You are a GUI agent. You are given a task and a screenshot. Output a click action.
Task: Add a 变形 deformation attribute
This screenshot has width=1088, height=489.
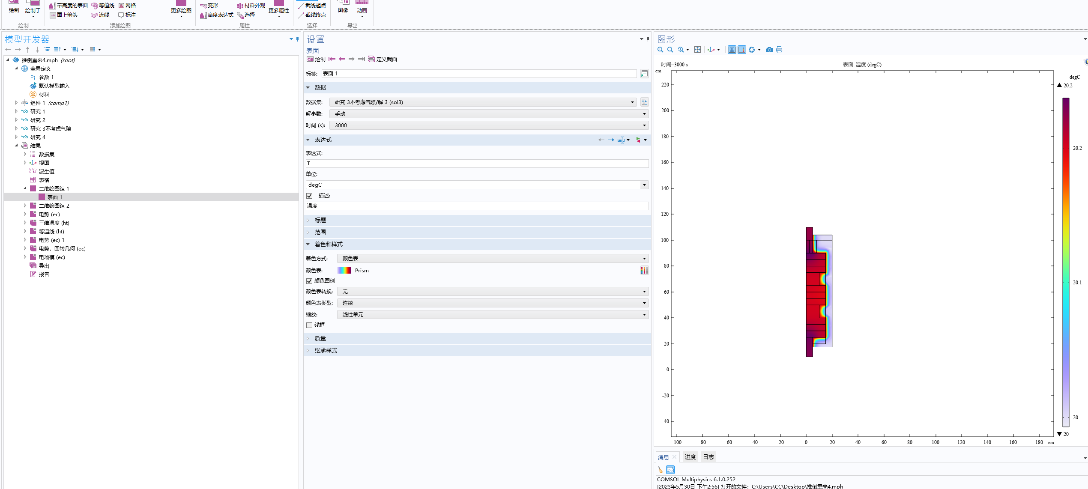(209, 6)
